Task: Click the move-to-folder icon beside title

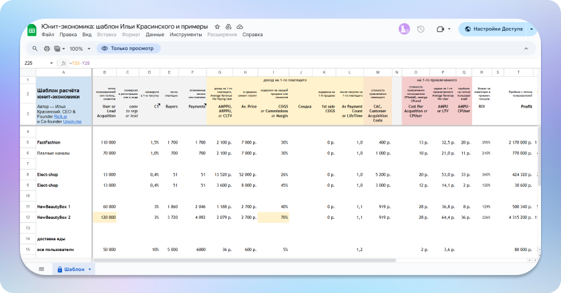Action: (229, 25)
